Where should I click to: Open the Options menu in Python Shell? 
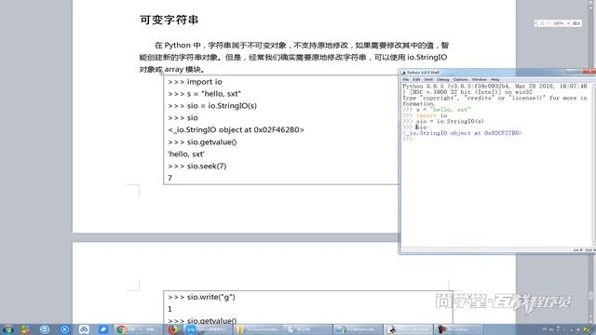[x=460, y=80]
